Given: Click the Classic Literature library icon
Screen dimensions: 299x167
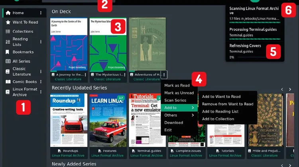Looking at the screenshot, I should pos(8,71).
